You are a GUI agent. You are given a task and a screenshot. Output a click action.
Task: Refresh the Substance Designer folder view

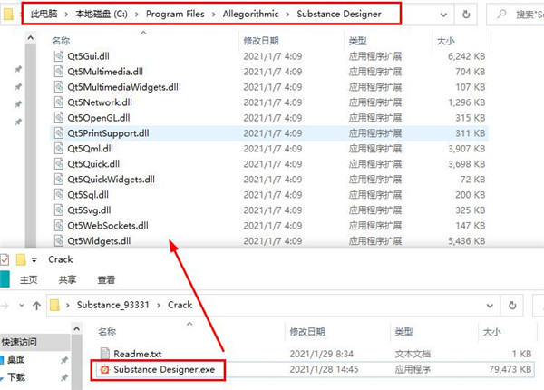[x=466, y=15]
